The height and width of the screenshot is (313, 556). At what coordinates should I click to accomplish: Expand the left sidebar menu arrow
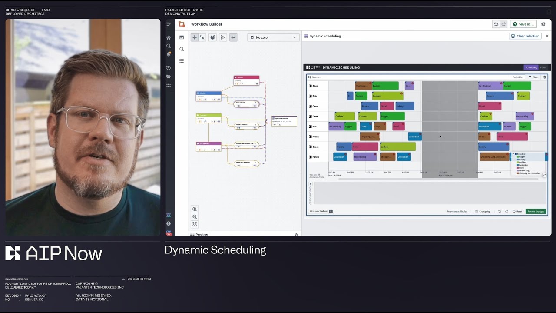point(169,24)
